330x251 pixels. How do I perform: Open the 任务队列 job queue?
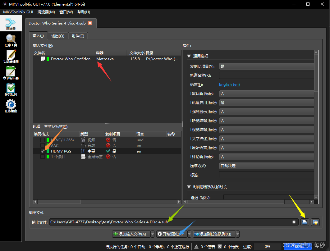coord(11,89)
